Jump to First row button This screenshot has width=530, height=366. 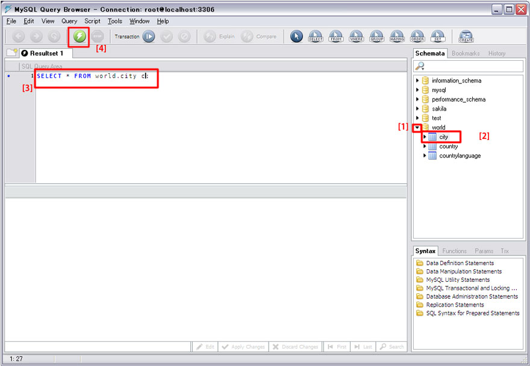(337, 347)
